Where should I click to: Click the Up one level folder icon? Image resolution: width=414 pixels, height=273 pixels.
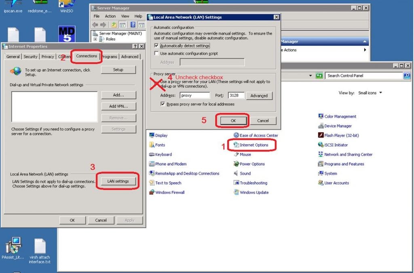114,25
